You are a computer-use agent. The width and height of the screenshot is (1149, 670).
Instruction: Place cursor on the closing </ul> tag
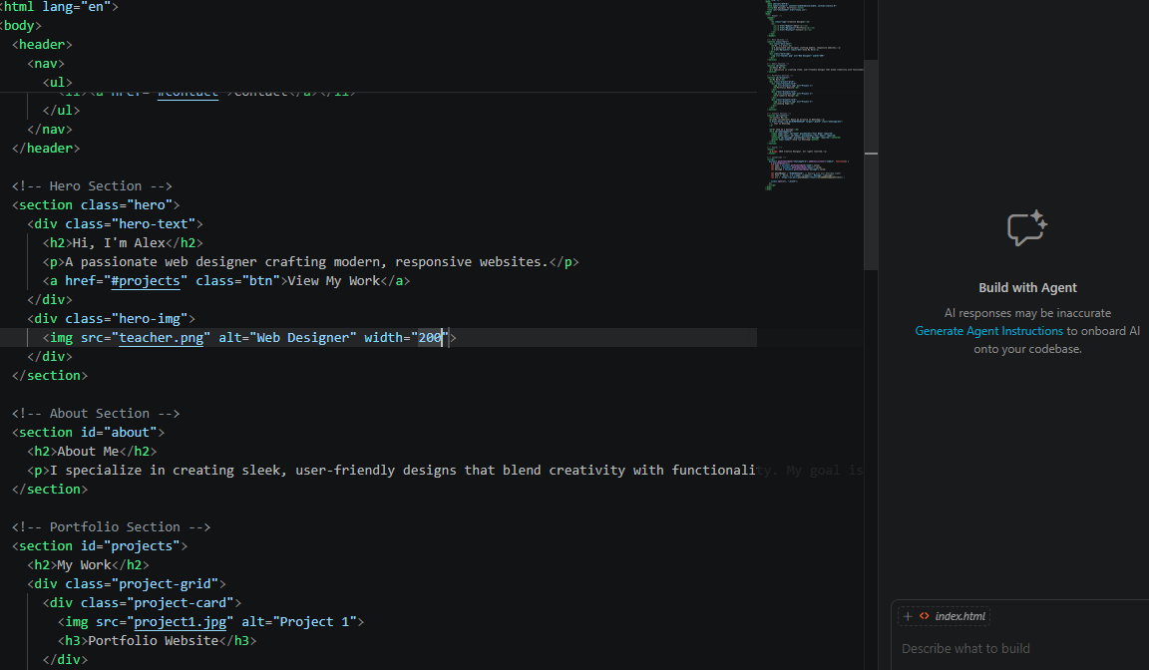click(x=61, y=111)
